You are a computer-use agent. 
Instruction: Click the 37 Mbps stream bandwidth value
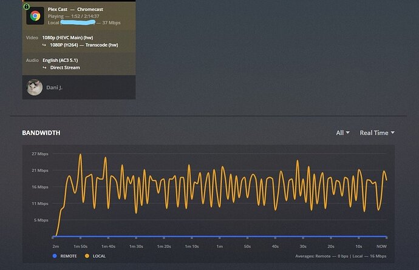(112, 22)
